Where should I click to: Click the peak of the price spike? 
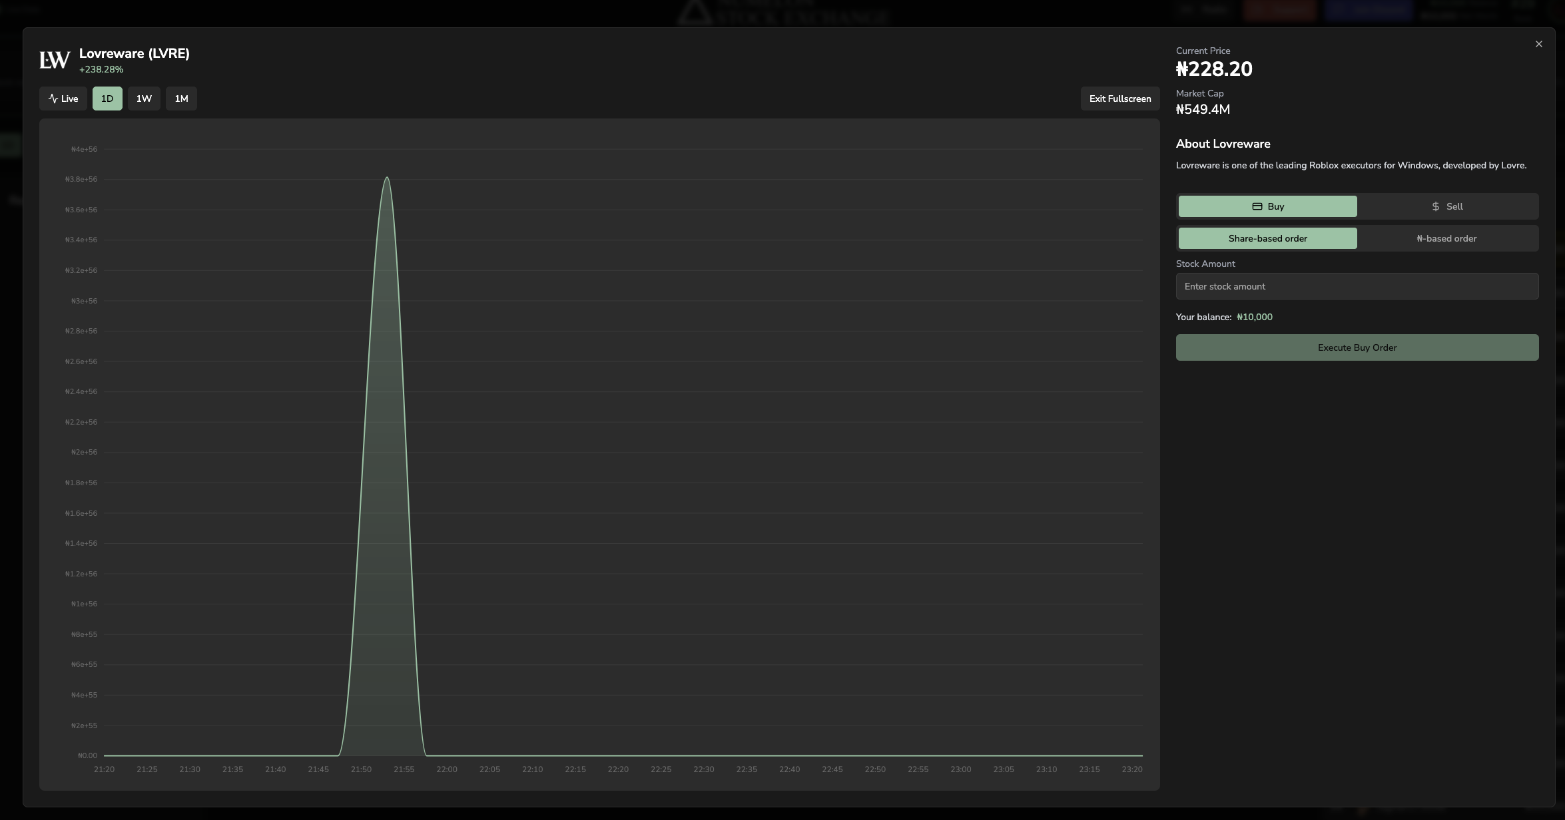tap(387, 177)
